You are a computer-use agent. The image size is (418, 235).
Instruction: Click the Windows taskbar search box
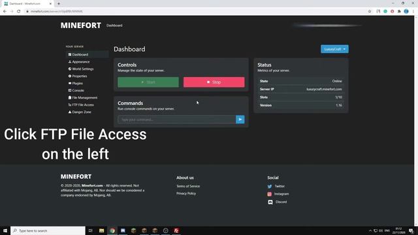click(x=48, y=230)
